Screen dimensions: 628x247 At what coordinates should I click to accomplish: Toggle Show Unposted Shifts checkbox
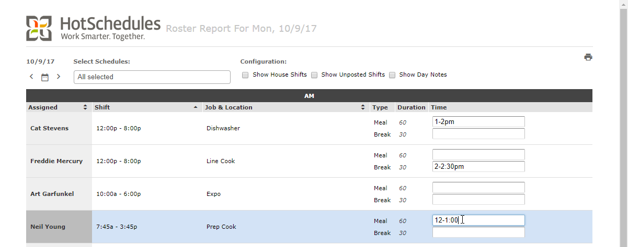(x=314, y=75)
